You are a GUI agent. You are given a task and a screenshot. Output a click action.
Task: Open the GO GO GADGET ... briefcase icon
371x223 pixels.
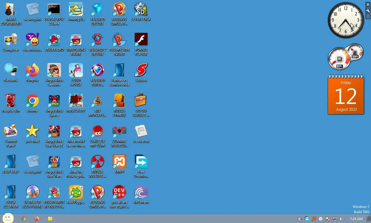[141, 105]
